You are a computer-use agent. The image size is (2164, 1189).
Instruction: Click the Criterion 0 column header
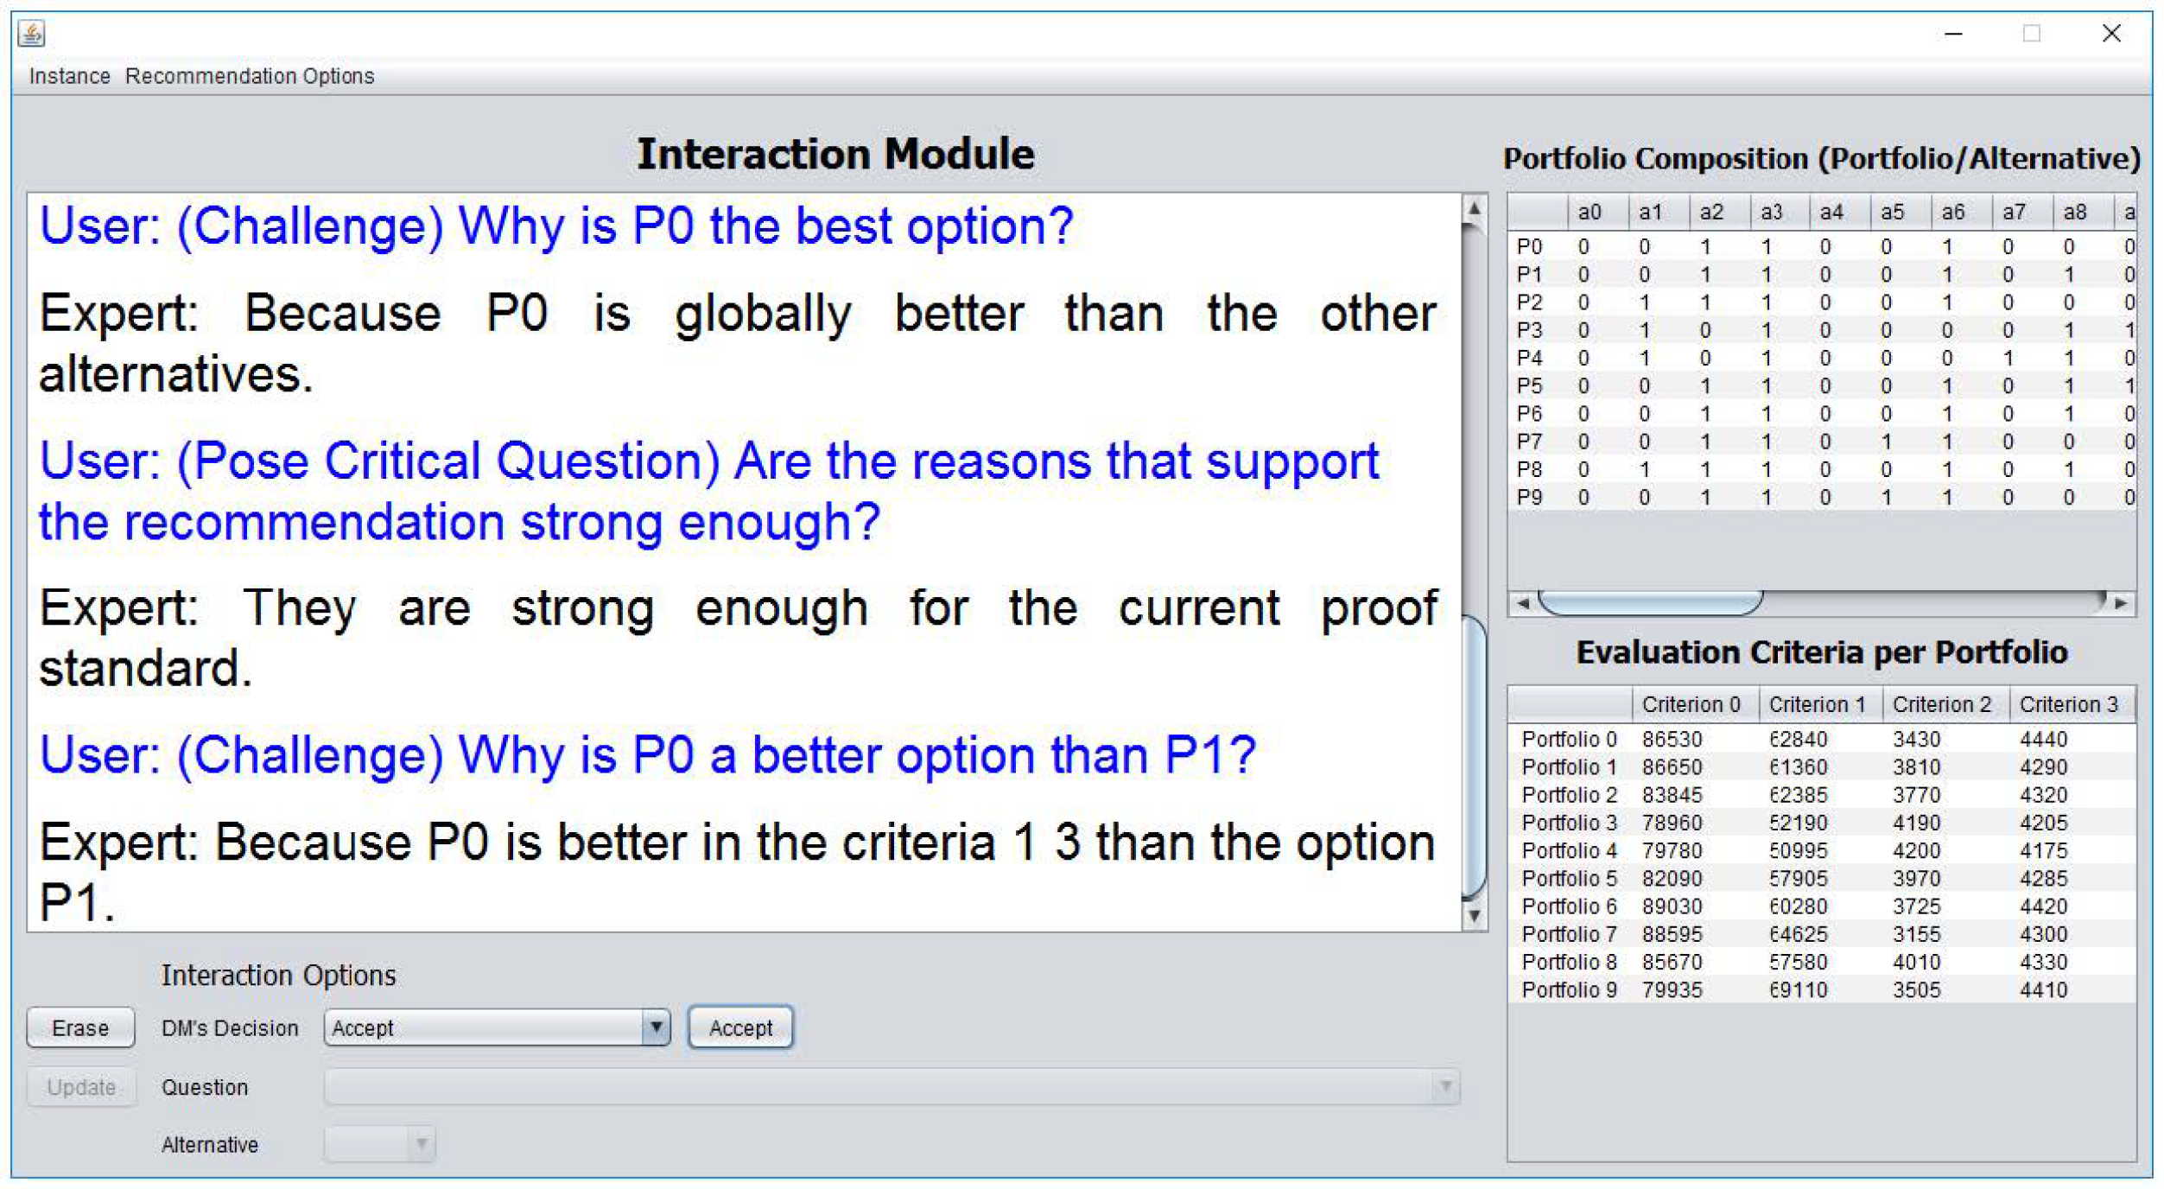[1691, 704]
